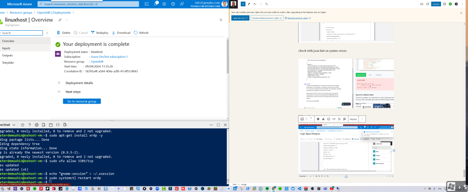Click Openshift | Deployments breadcrumb
The image size is (468, 192).
[54, 13]
